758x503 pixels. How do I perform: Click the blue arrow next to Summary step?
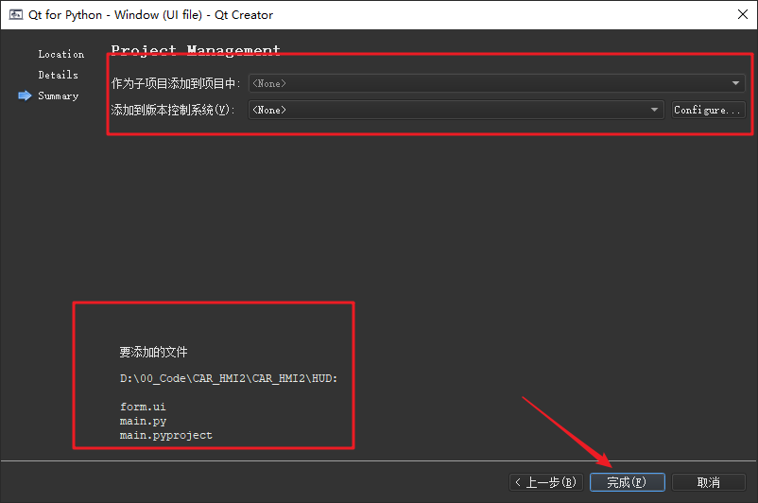[x=25, y=95]
